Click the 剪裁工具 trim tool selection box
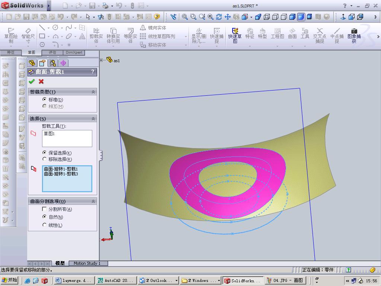Screen dimensions: 381x286 click(67, 139)
